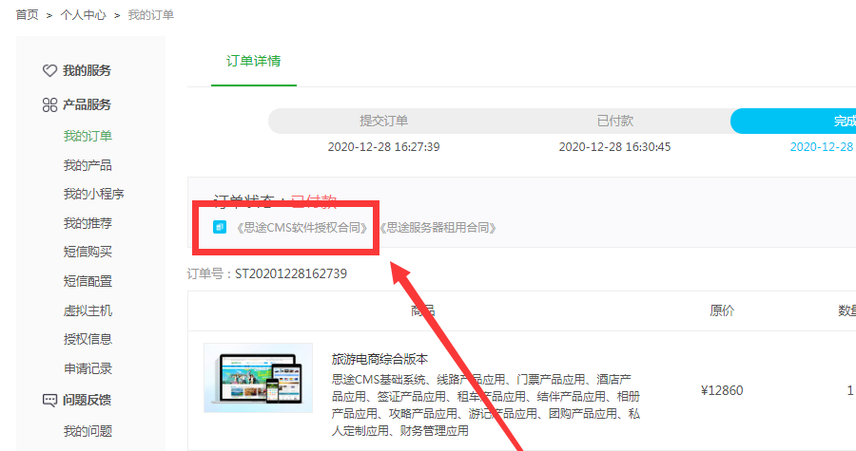The image size is (856, 451).
Task: Click the heart icon beside 我的服务
Action: coord(50,71)
